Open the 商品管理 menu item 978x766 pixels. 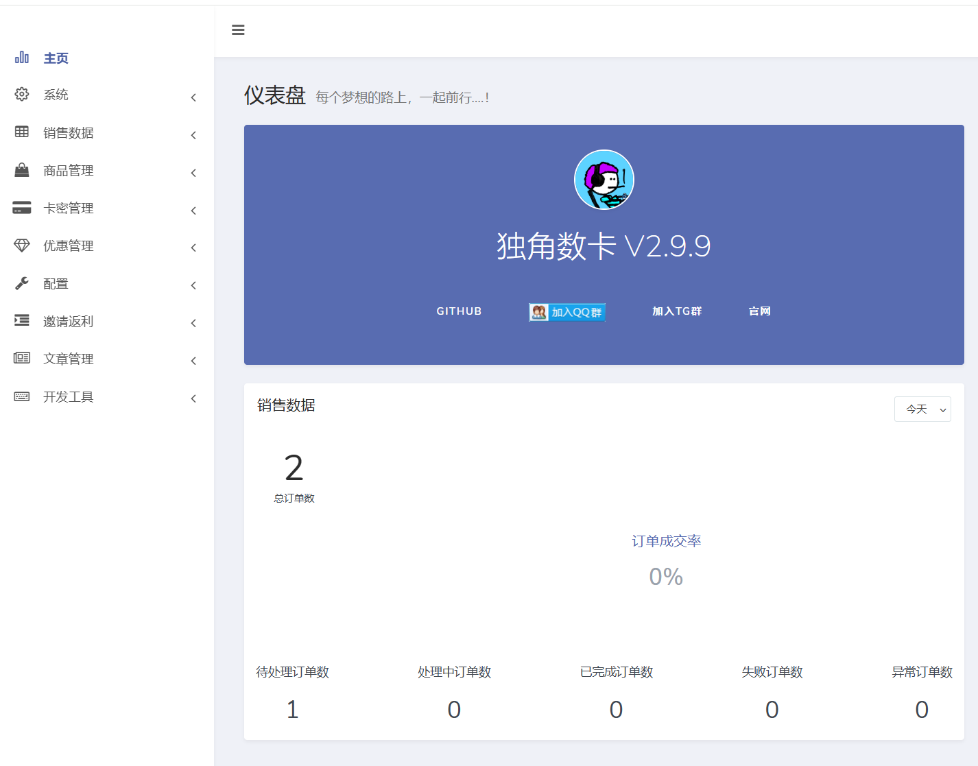(69, 170)
